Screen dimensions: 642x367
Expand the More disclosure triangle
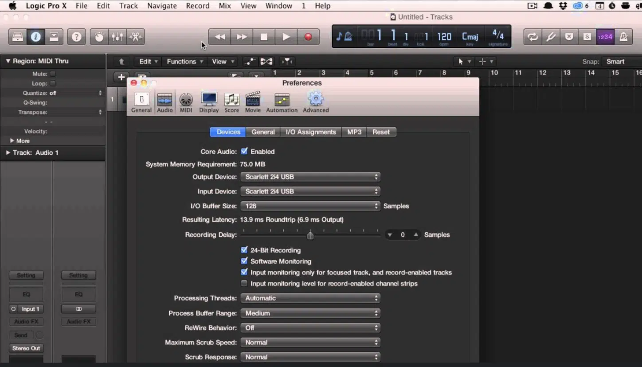coord(12,141)
